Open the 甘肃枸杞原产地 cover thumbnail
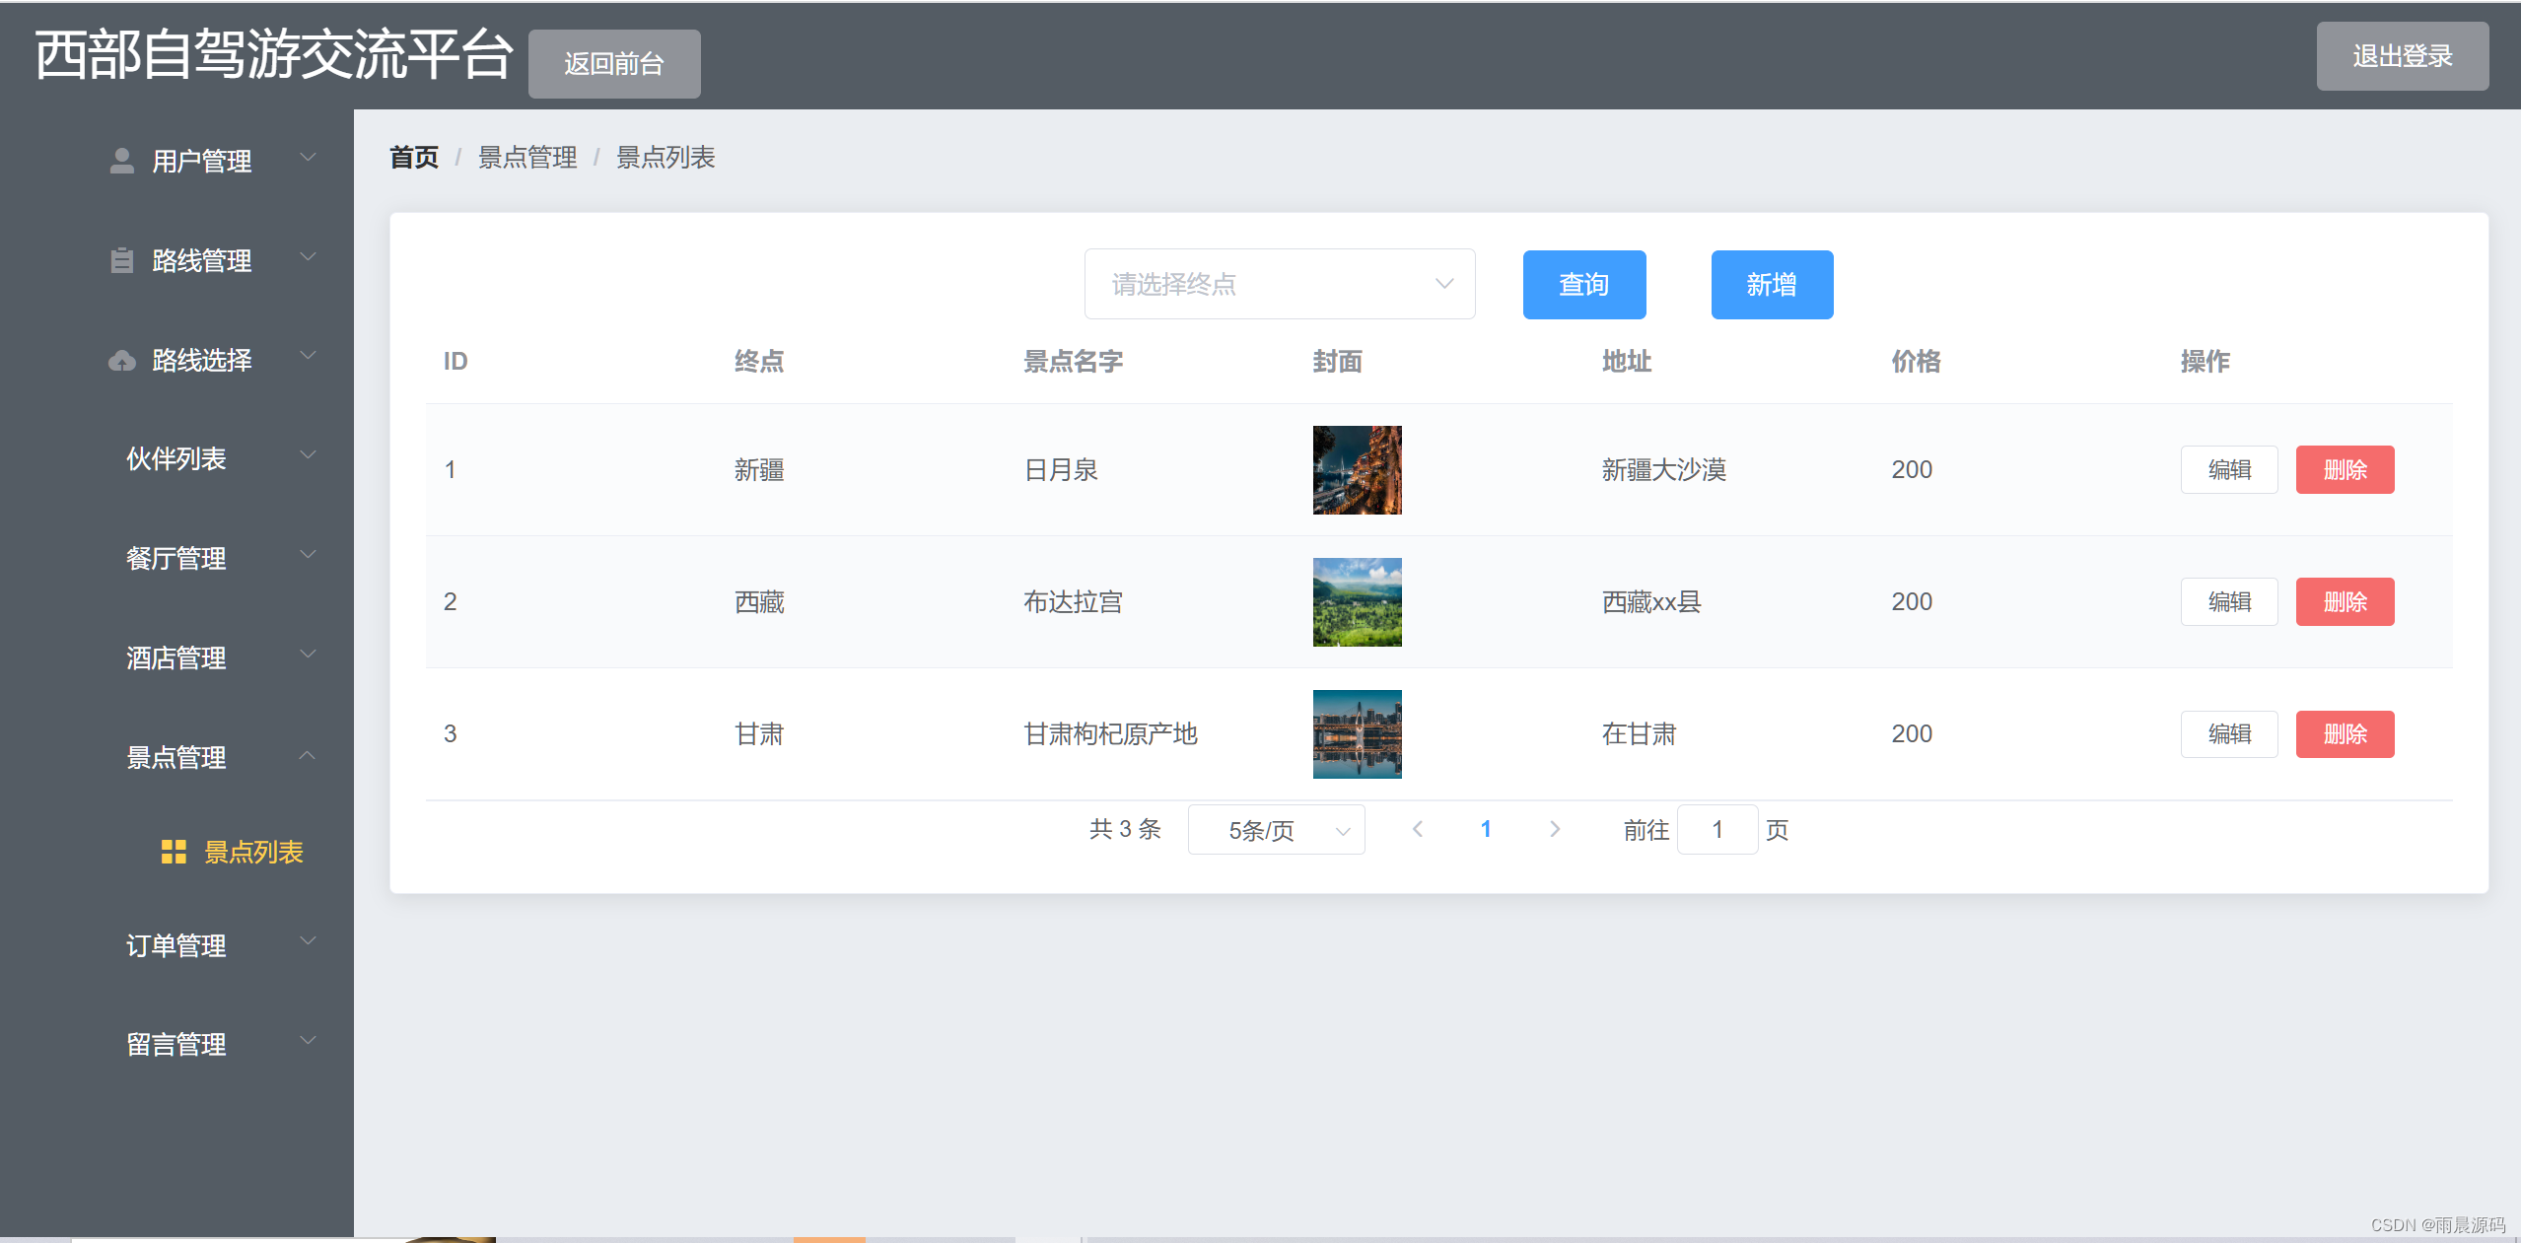This screenshot has width=2521, height=1243. [1358, 734]
